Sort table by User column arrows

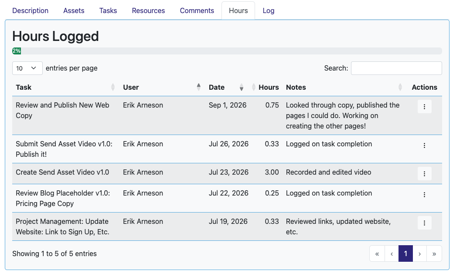point(198,87)
